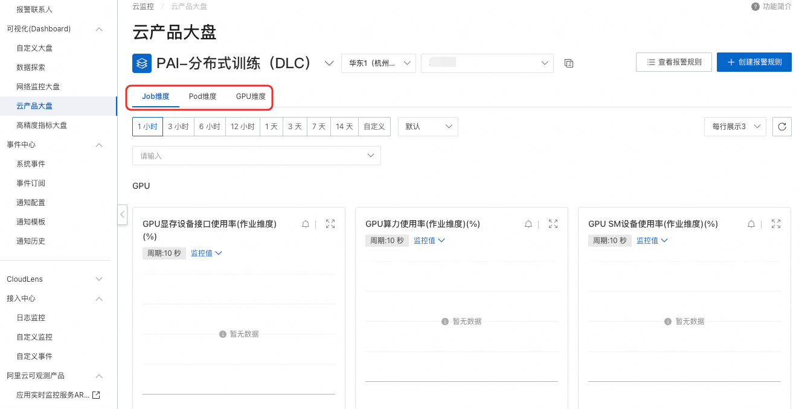
Task: Switch to the Pod维度 tab
Action: pyautogui.click(x=202, y=97)
